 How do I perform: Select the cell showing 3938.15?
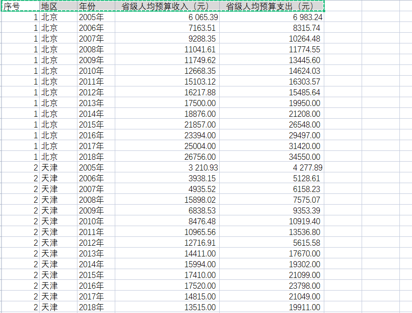point(167,178)
